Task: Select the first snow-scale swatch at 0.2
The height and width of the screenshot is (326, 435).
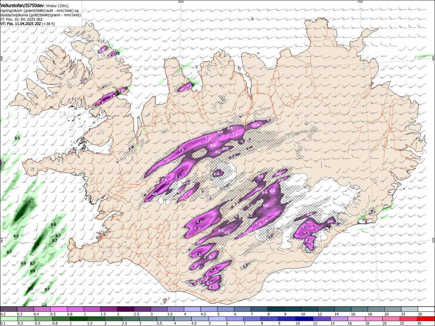Action: point(8,309)
